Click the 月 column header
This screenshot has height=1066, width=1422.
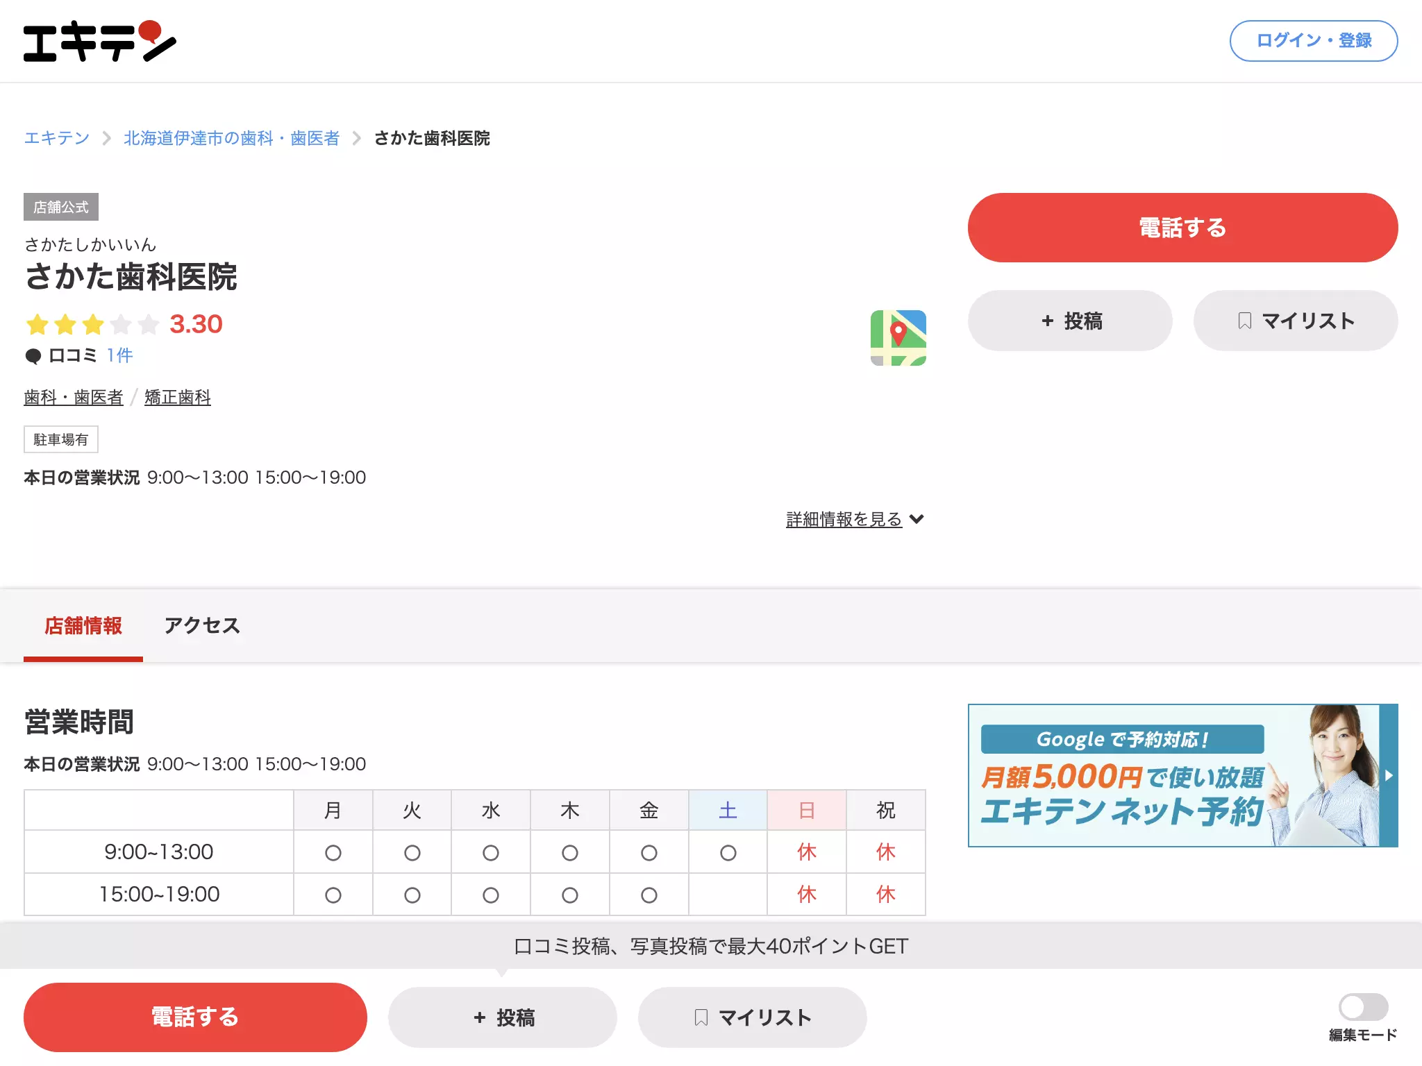(333, 810)
